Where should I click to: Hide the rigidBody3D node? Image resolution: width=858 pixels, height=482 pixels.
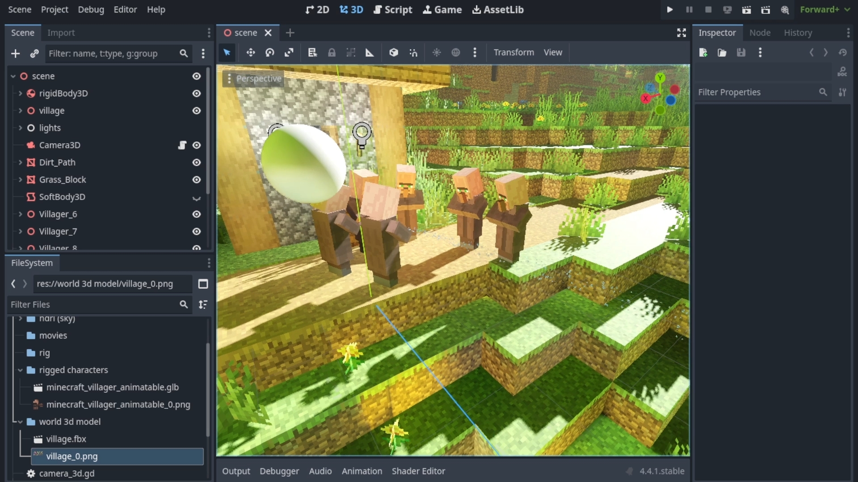[x=197, y=94]
